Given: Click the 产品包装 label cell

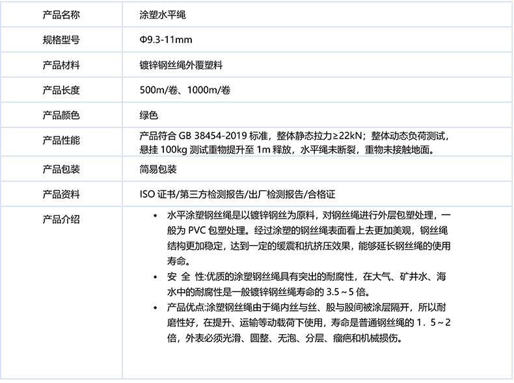Looking at the screenshot, I should (61, 169).
